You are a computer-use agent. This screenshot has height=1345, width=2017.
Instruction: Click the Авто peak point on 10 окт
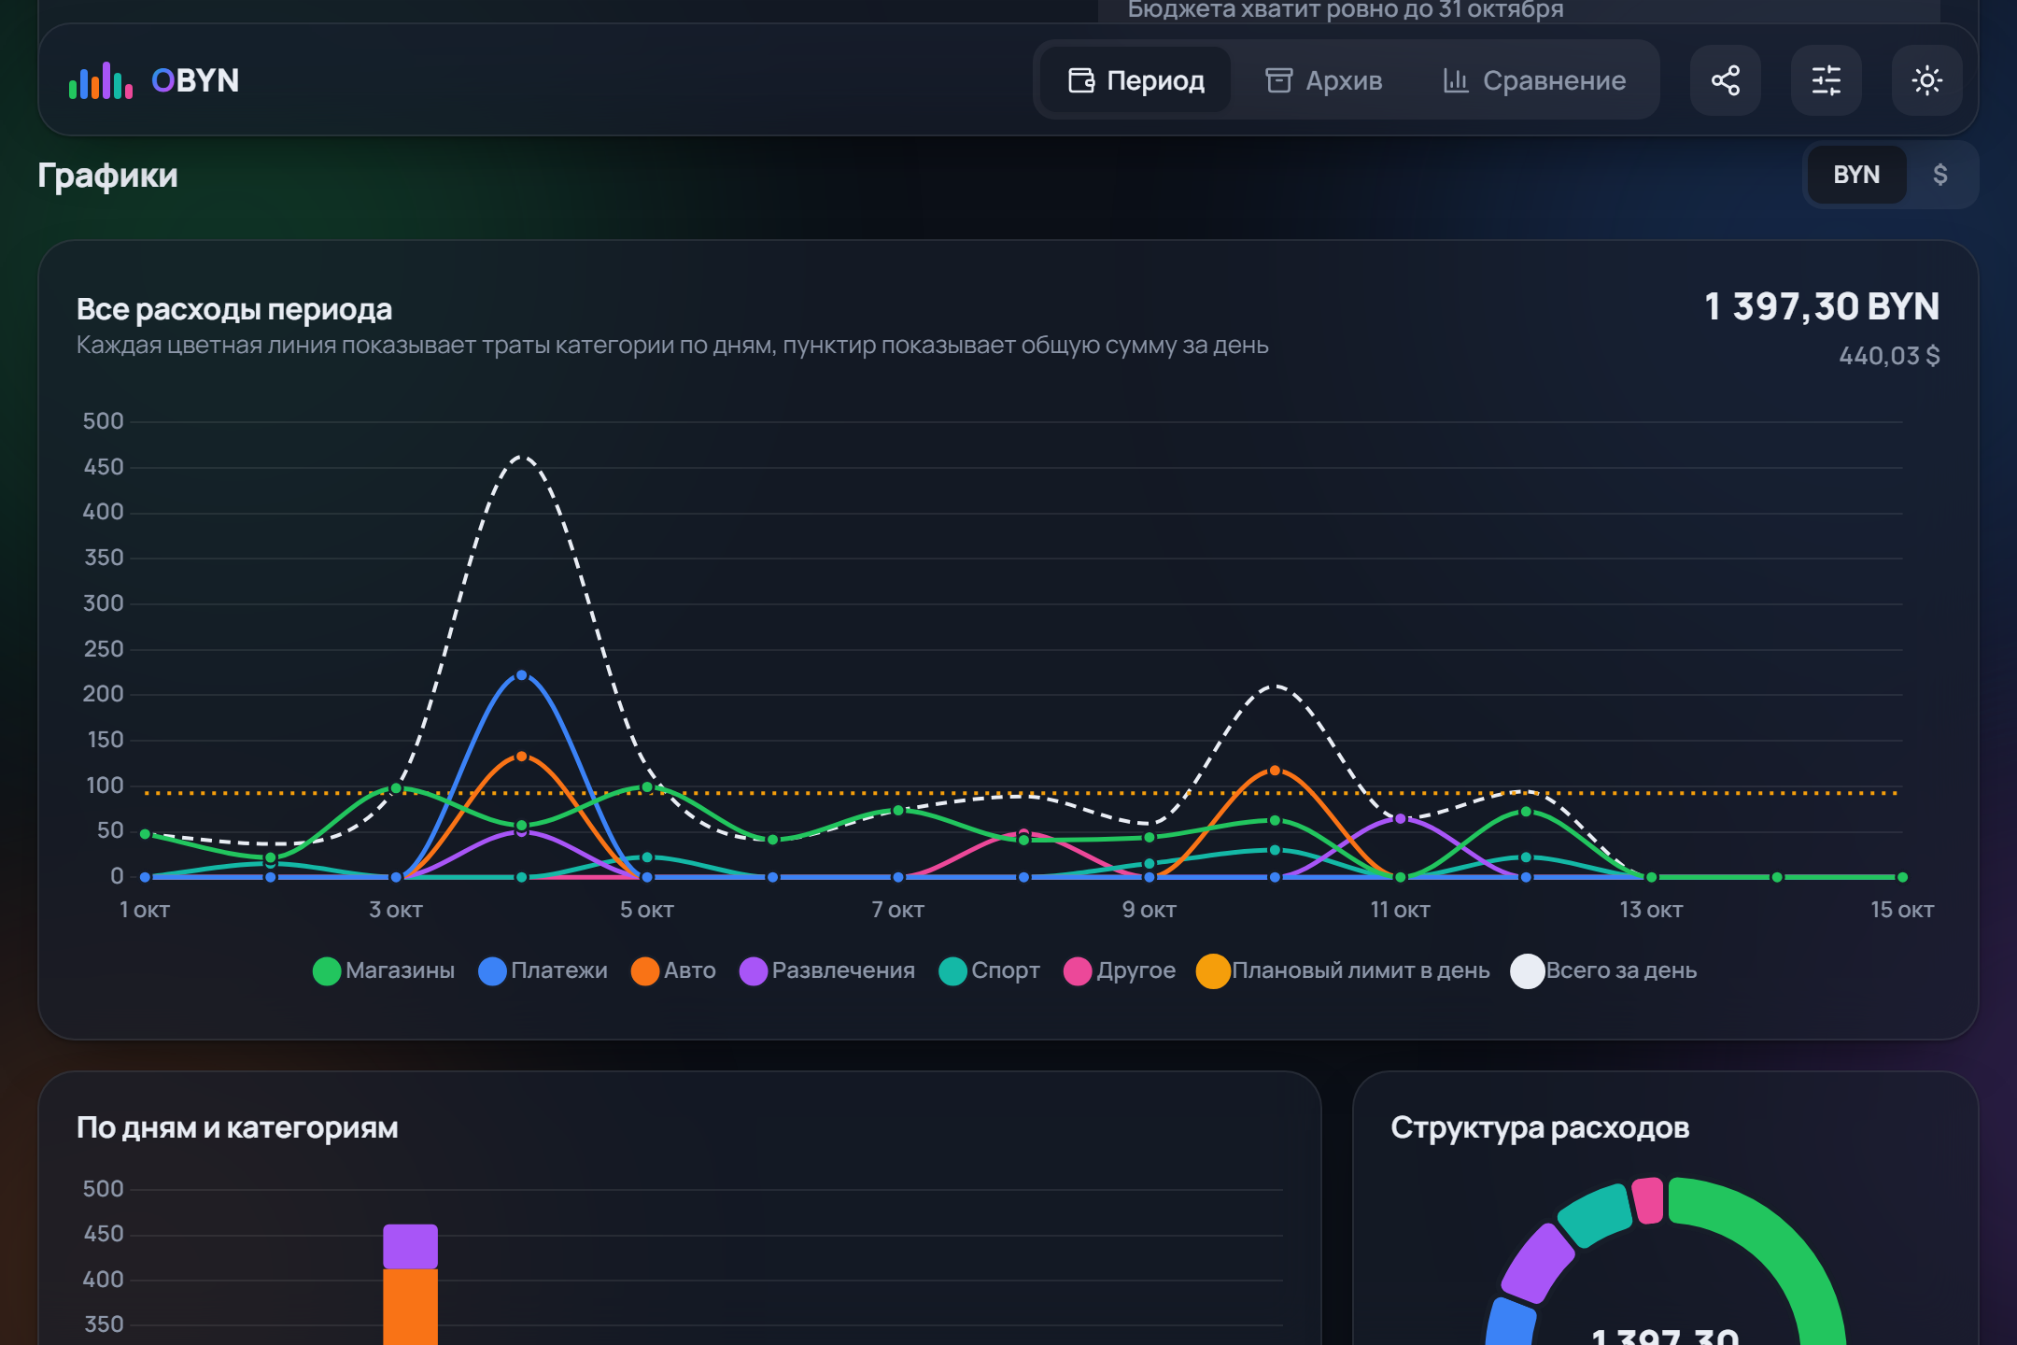coord(1275,771)
